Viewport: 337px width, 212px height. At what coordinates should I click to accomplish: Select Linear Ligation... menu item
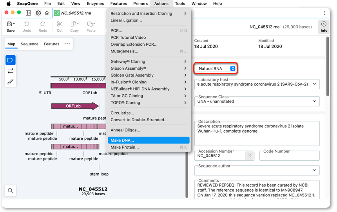click(149, 20)
